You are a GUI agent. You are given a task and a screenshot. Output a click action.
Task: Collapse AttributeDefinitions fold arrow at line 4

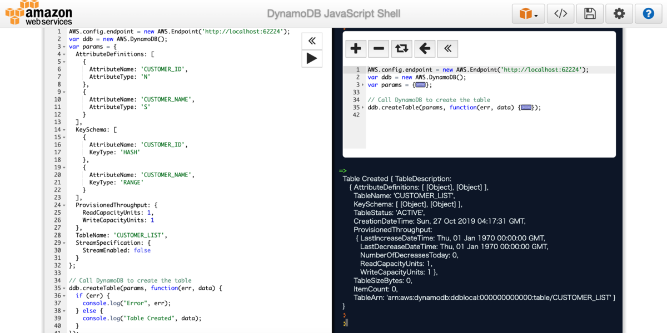coord(64,54)
